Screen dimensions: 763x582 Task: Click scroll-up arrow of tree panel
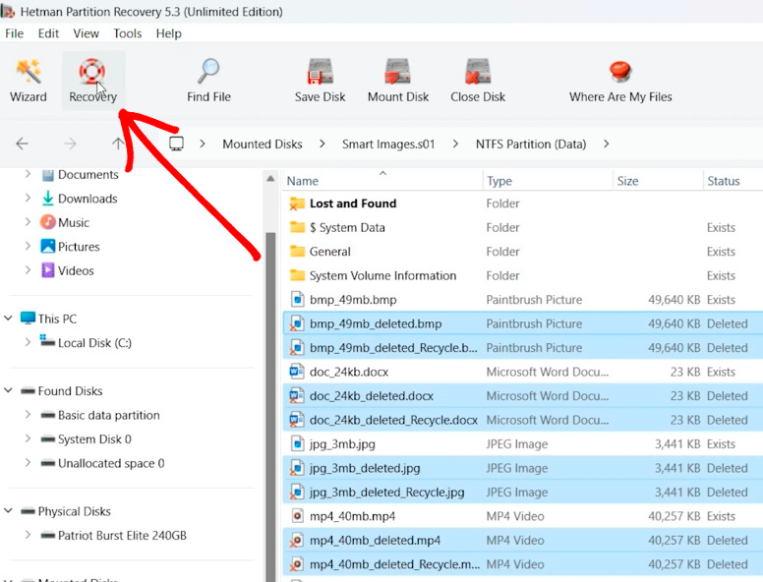tap(270, 179)
